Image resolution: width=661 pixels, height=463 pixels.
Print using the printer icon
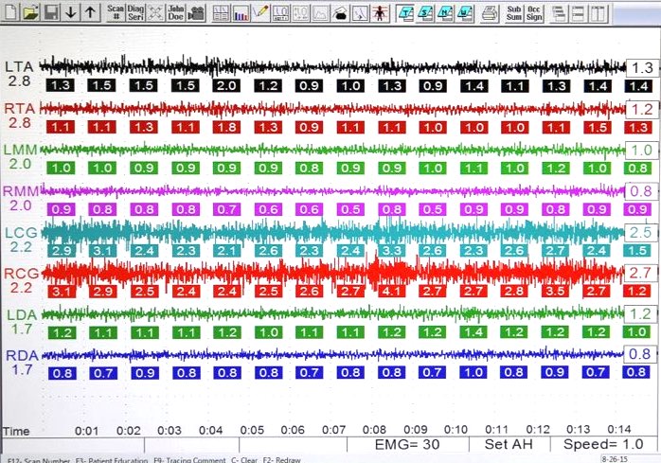pos(490,12)
